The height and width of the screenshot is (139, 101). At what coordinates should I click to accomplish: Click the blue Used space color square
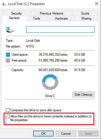click(8, 55)
